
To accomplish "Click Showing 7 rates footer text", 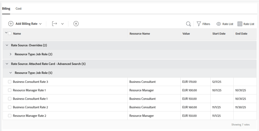I will [x=240, y=124].
